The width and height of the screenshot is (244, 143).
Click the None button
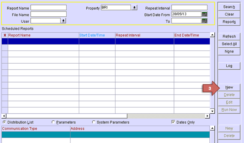click(229, 51)
